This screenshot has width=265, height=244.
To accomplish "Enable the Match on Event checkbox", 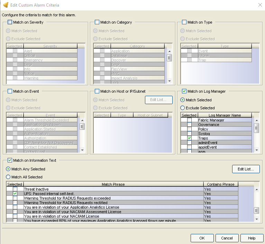I will click(x=10, y=91).
